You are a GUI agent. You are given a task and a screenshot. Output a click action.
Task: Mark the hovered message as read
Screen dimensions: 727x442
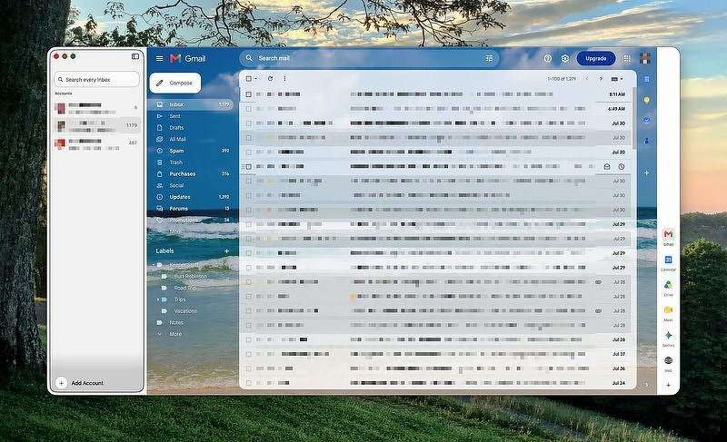click(x=606, y=167)
